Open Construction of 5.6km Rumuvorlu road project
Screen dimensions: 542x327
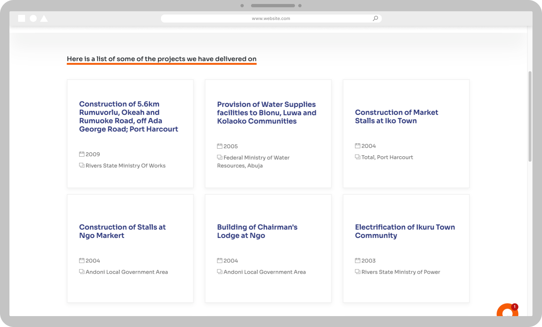tap(129, 117)
